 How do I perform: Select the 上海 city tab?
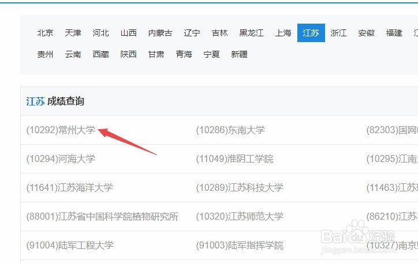point(283,33)
